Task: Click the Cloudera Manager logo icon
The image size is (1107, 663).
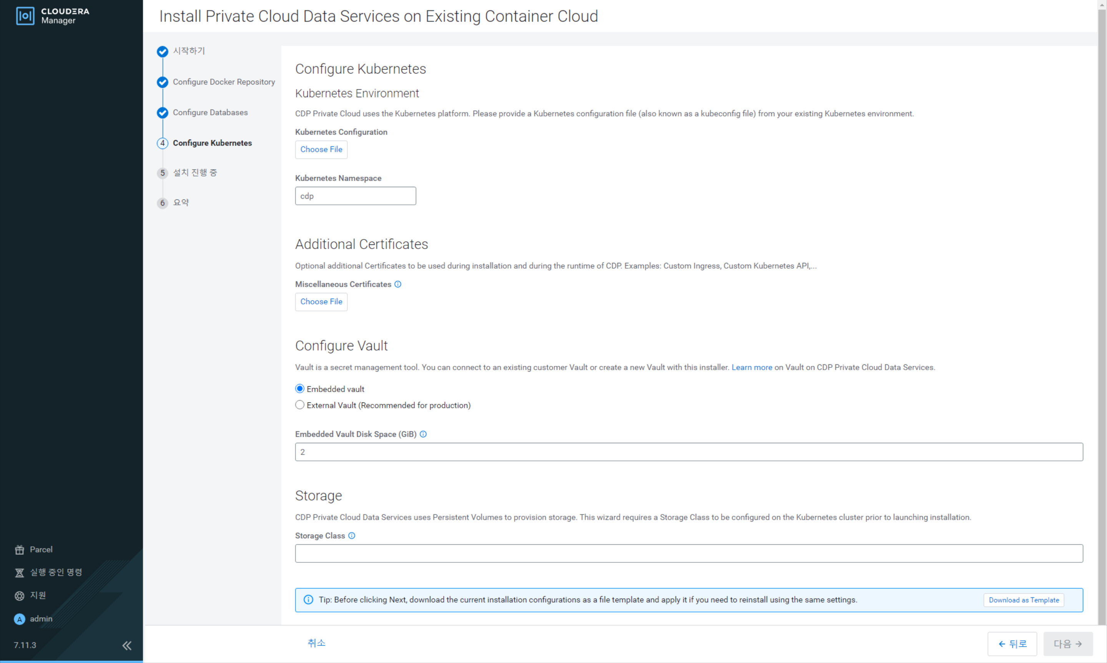Action: [25, 16]
